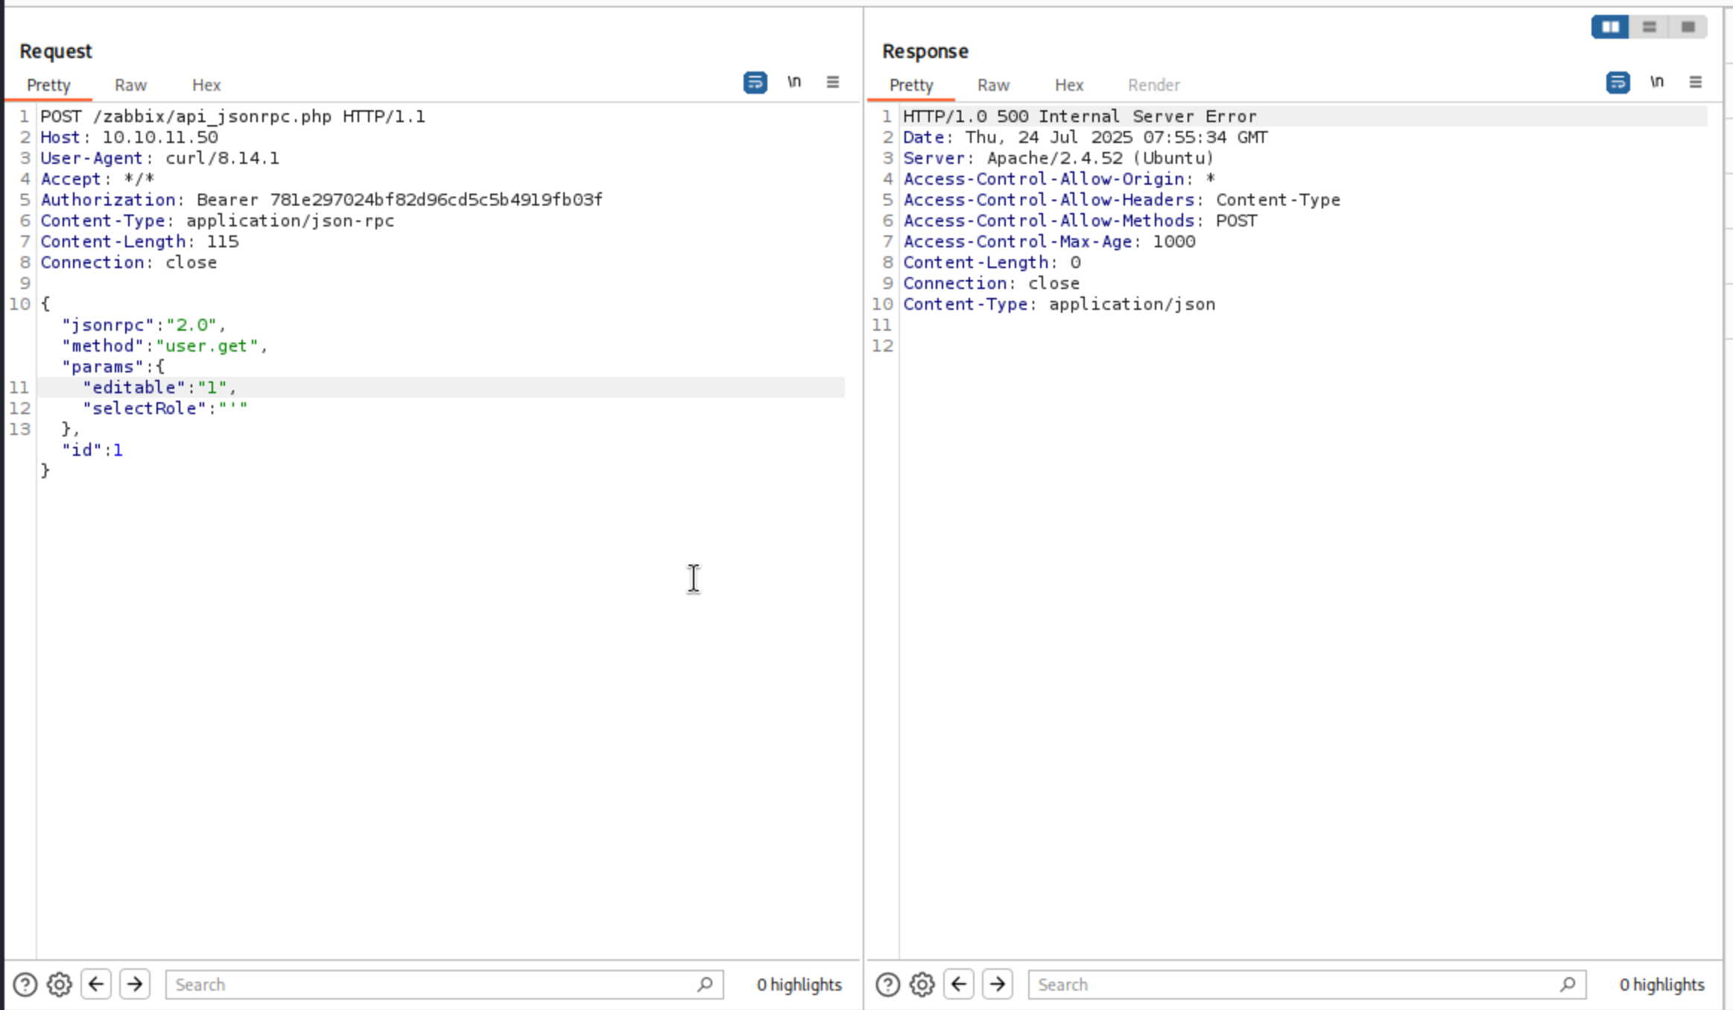The width and height of the screenshot is (1733, 1010).
Task: Click the Server Apache/2.4.52 header
Action: [x=1058, y=158]
